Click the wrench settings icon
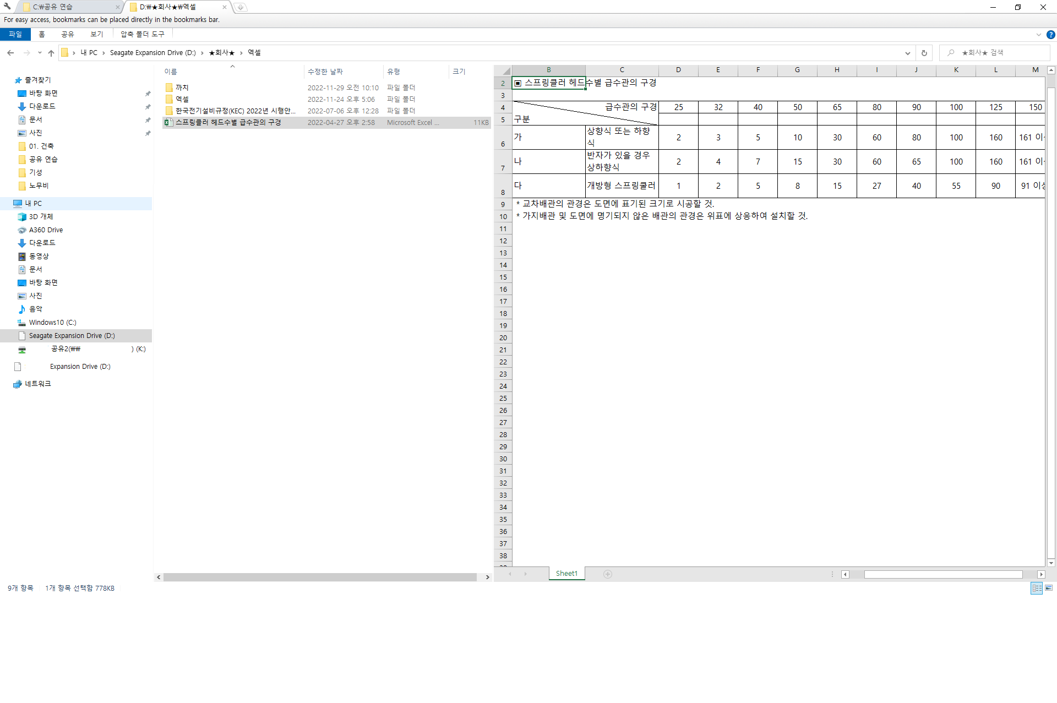The width and height of the screenshot is (1057, 703). click(x=7, y=7)
